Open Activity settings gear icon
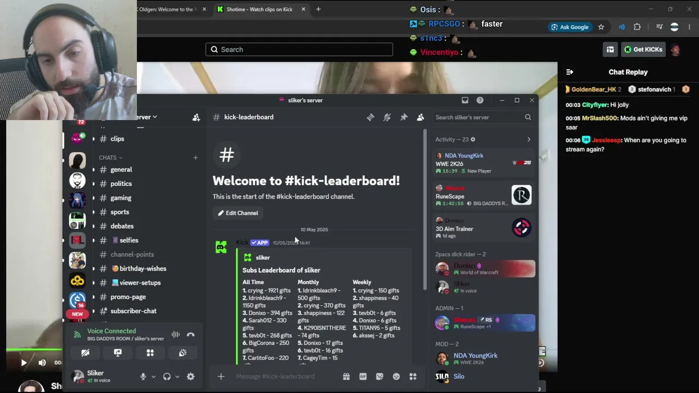This screenshot has height=393, width=699. (473, 140)
